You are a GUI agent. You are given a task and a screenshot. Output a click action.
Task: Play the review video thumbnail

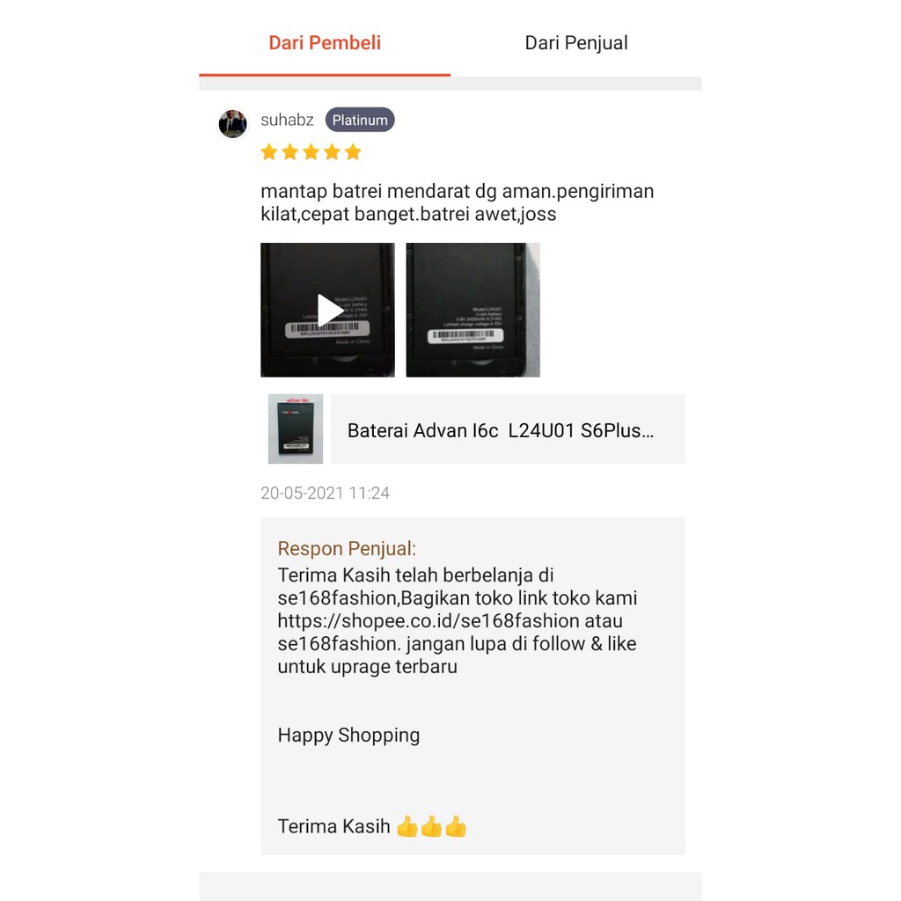pos(327,310)
